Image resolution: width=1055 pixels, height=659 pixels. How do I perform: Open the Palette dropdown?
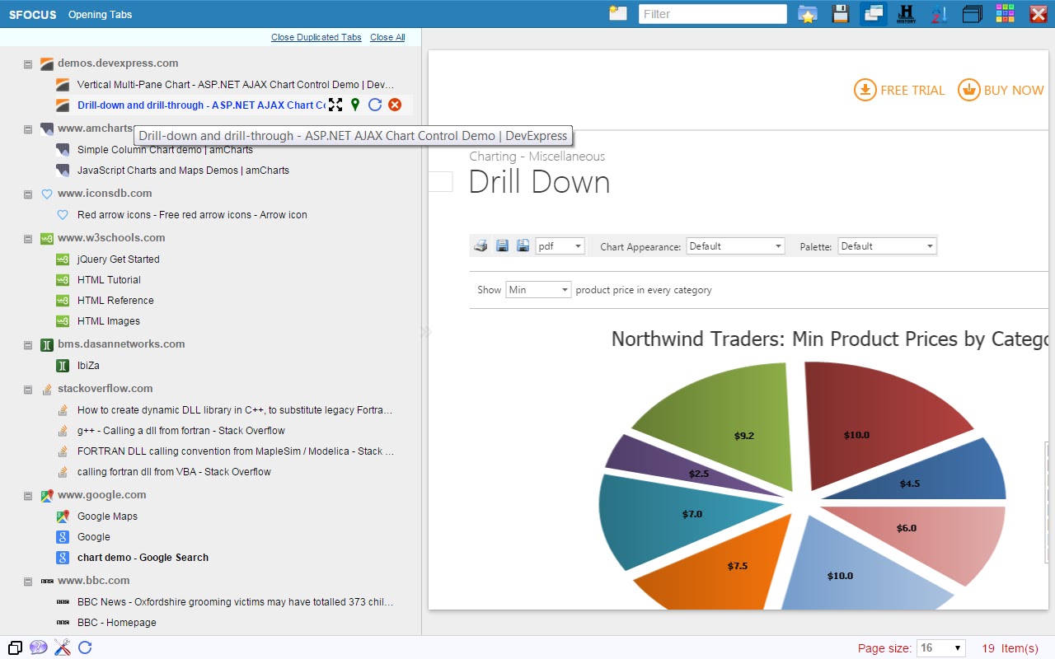pos(887,246)
